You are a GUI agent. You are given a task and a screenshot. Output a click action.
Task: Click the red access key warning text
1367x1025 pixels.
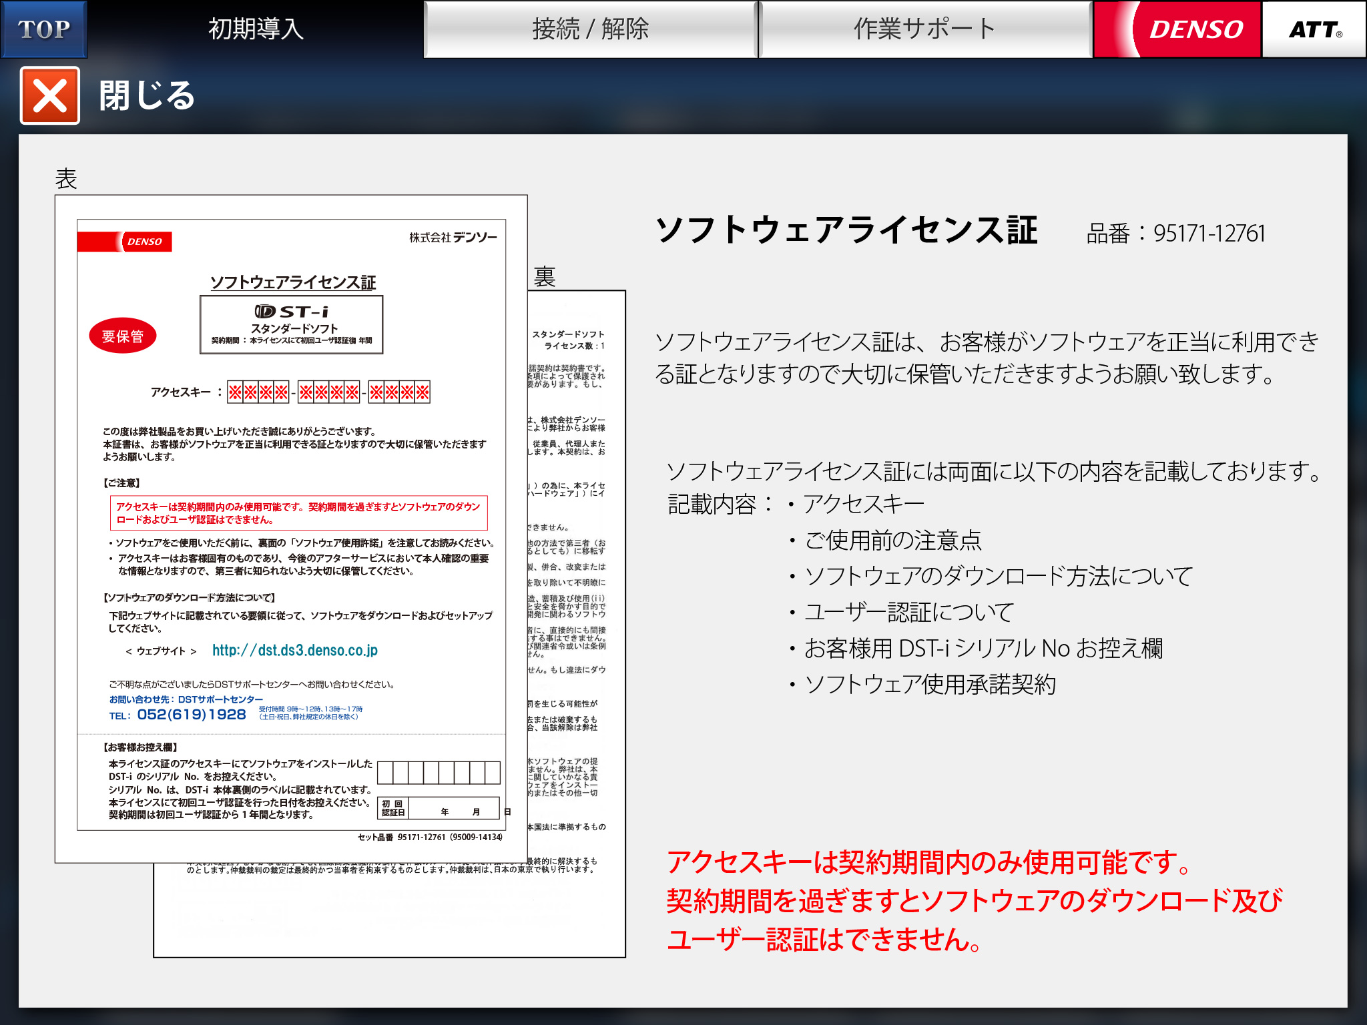point(974,900)
